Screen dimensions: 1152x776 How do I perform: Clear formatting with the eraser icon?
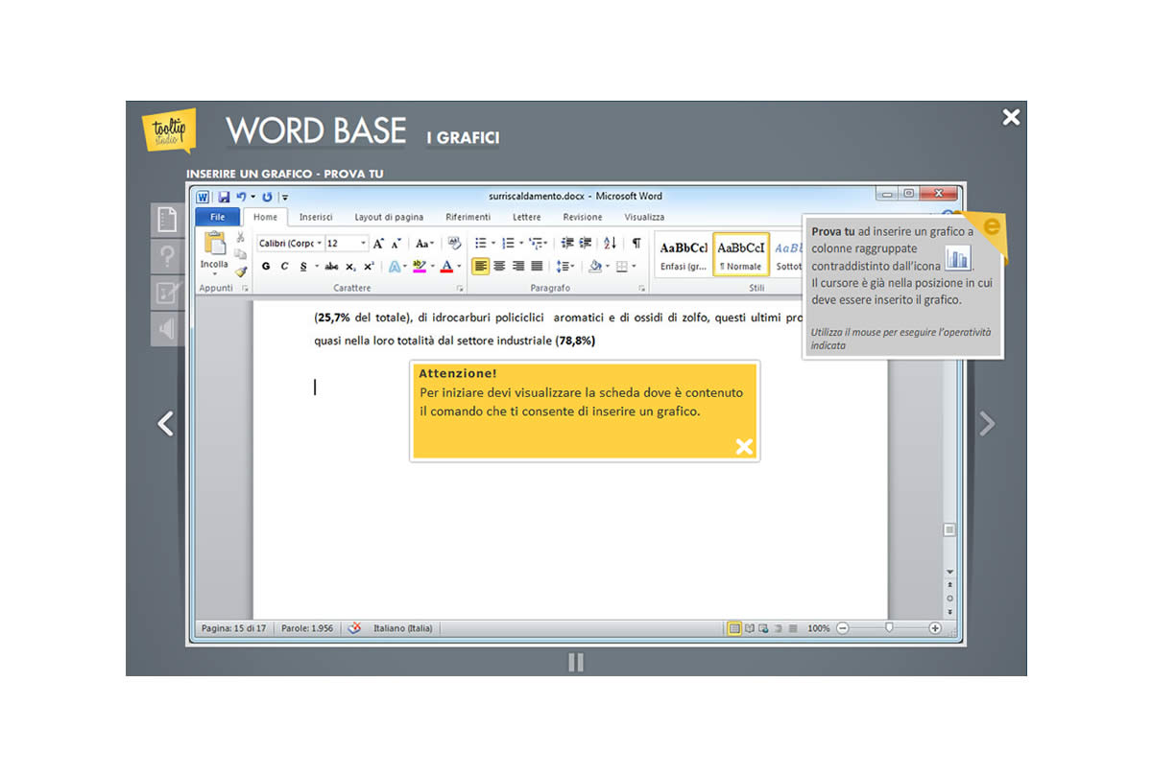[x=454, y=244]
